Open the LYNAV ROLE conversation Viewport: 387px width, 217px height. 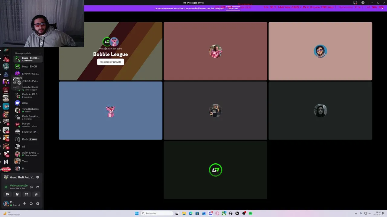tap(28, 74)
